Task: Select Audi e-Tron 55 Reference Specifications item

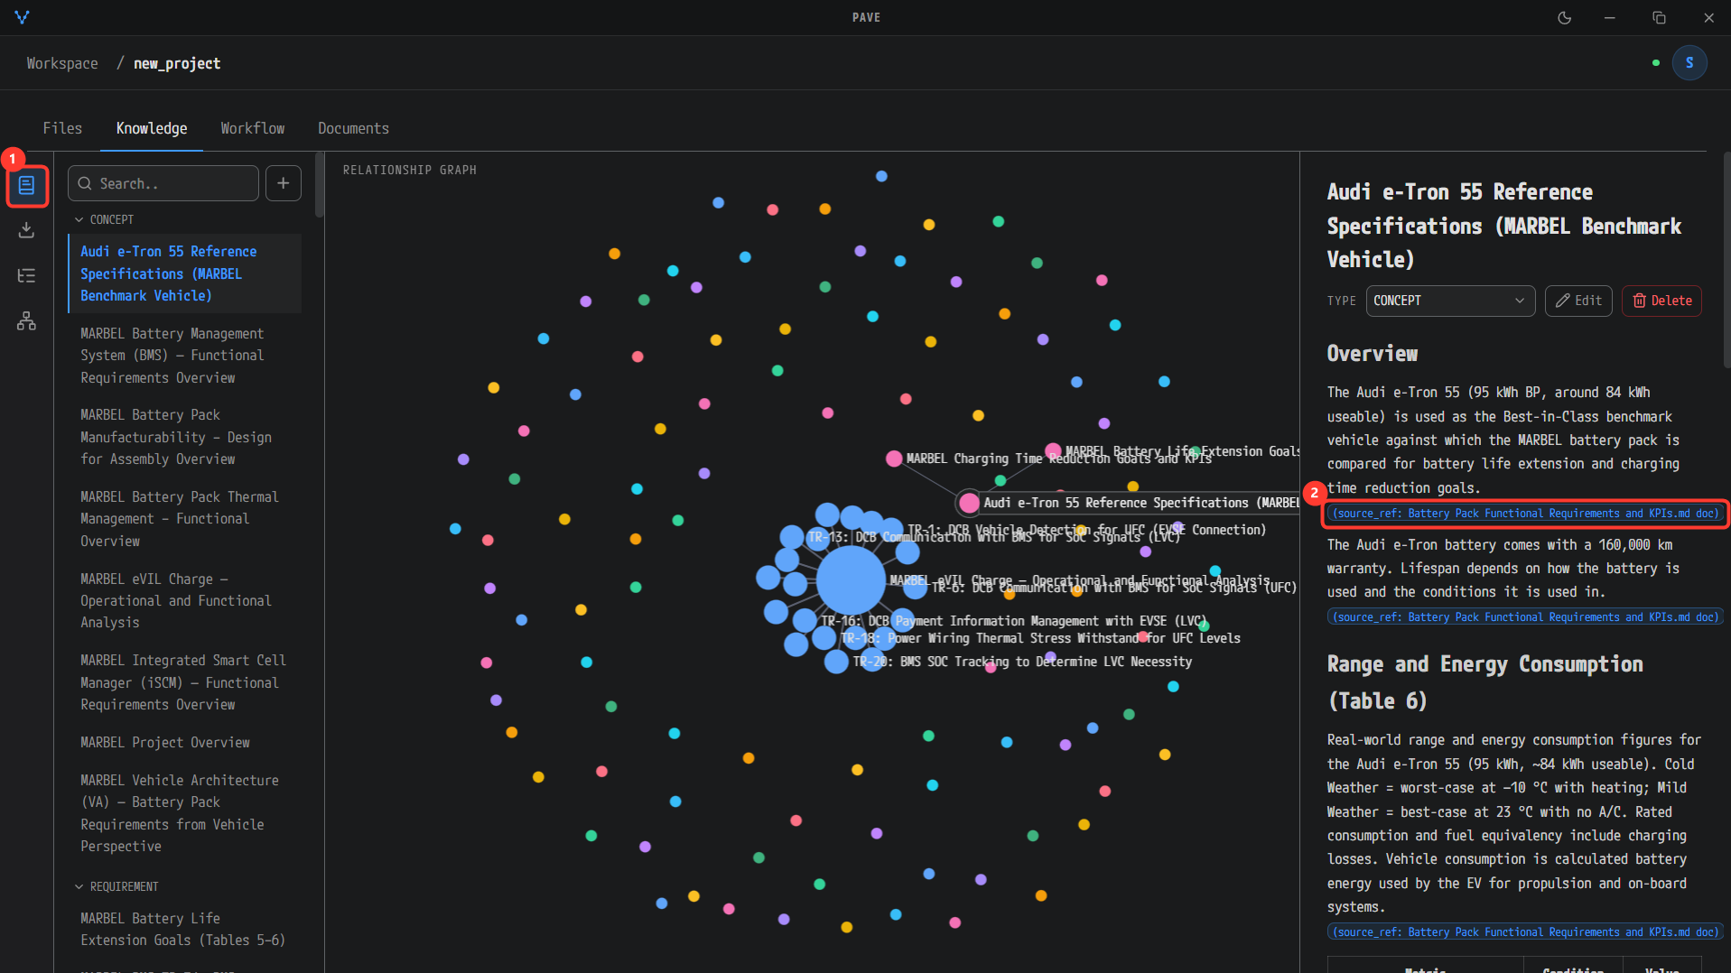Action: tap(184, 273)
